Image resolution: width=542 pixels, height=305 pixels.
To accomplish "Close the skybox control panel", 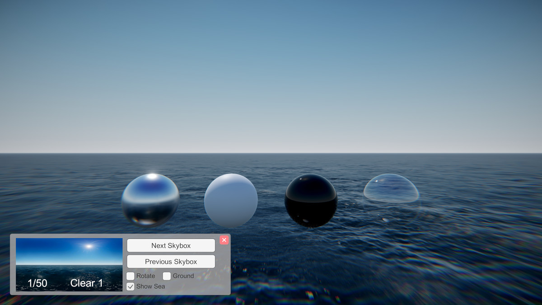I will [224, 240].
